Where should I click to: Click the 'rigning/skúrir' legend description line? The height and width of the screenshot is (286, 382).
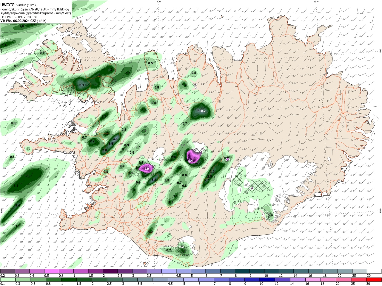pyautogui.click(x=35, y=9)
